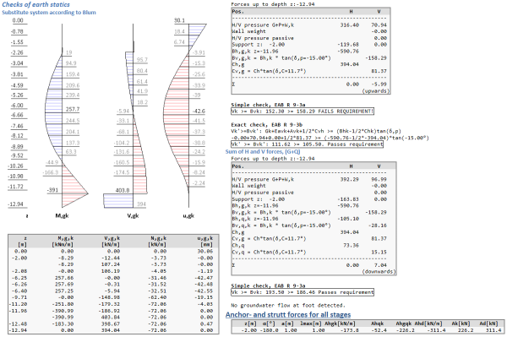The width and height of the screenshot is (507, 337).
Task: Select the -0.78 depth axis label
Action: (x=17, y=31)
